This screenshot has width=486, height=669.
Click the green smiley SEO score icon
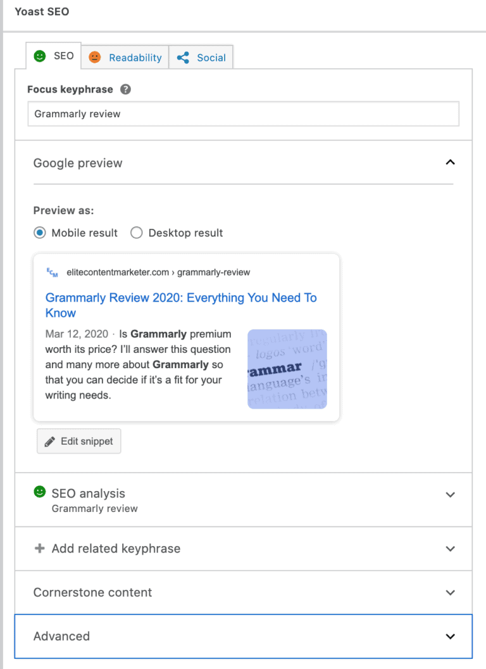[x=40, y=56]
